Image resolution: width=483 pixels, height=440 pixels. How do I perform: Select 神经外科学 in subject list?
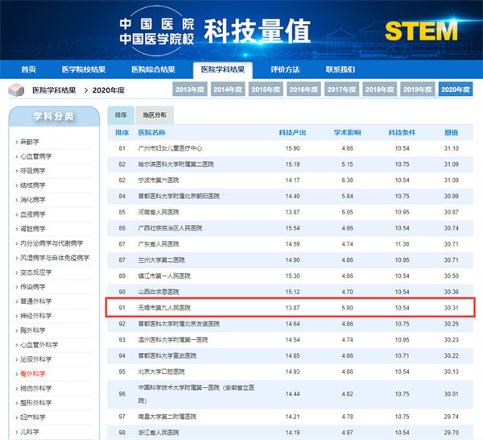pos(35,316)
